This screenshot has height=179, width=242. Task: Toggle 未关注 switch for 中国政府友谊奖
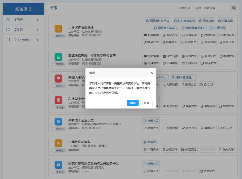coord(59,151)
